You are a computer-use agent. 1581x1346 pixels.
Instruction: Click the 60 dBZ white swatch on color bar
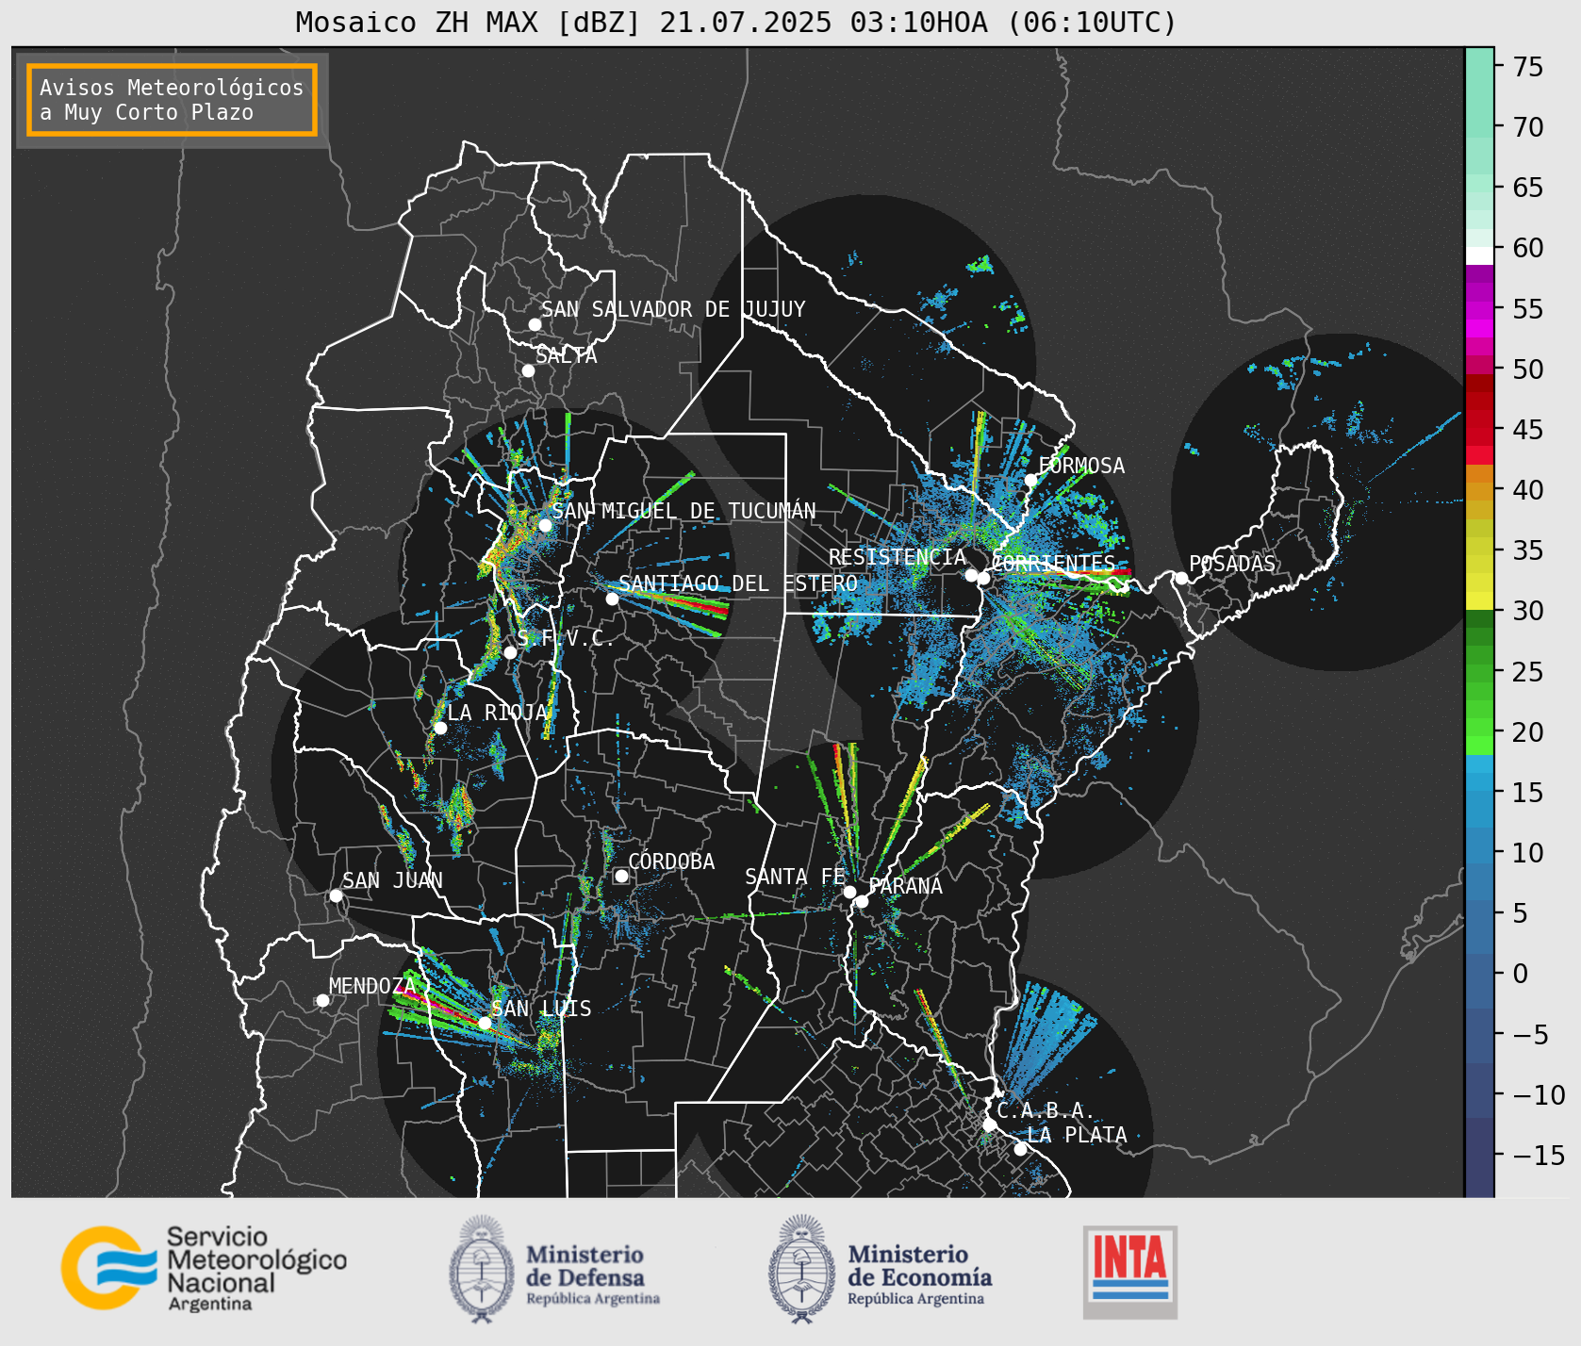click(1479, 255)
